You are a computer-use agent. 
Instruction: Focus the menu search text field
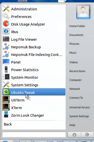34,134
